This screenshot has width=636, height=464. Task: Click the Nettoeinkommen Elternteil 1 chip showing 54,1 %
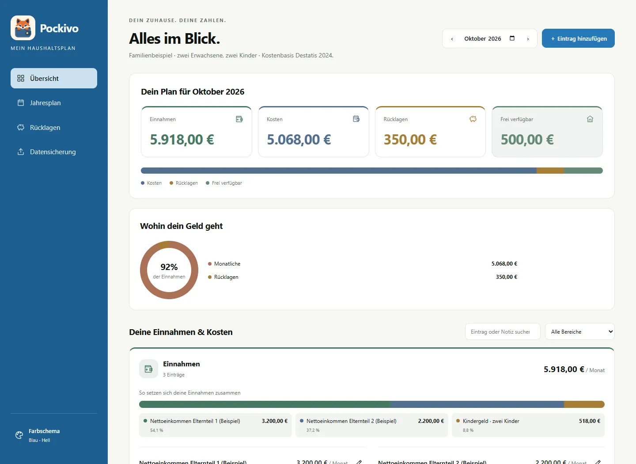coord(216,425)
